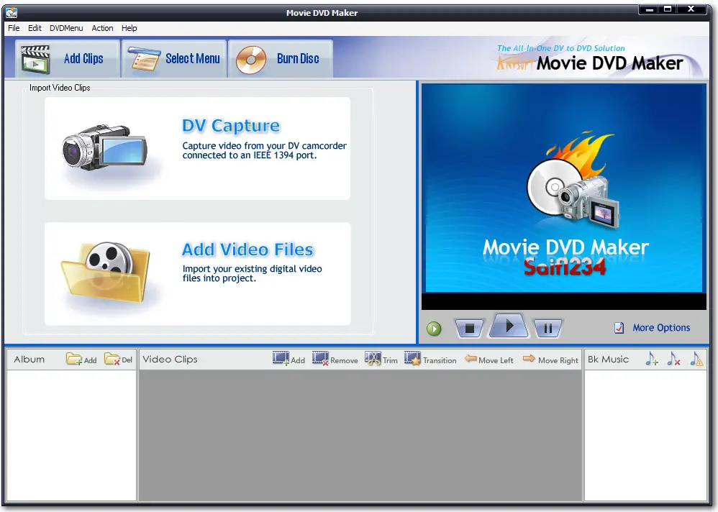718x512 pixels.
Task: Switch to the Select Menu tab
Action: [x=174, y=58]
